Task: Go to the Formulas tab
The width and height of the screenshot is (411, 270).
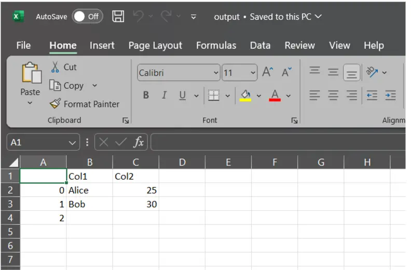Action: tap(216, 45)
